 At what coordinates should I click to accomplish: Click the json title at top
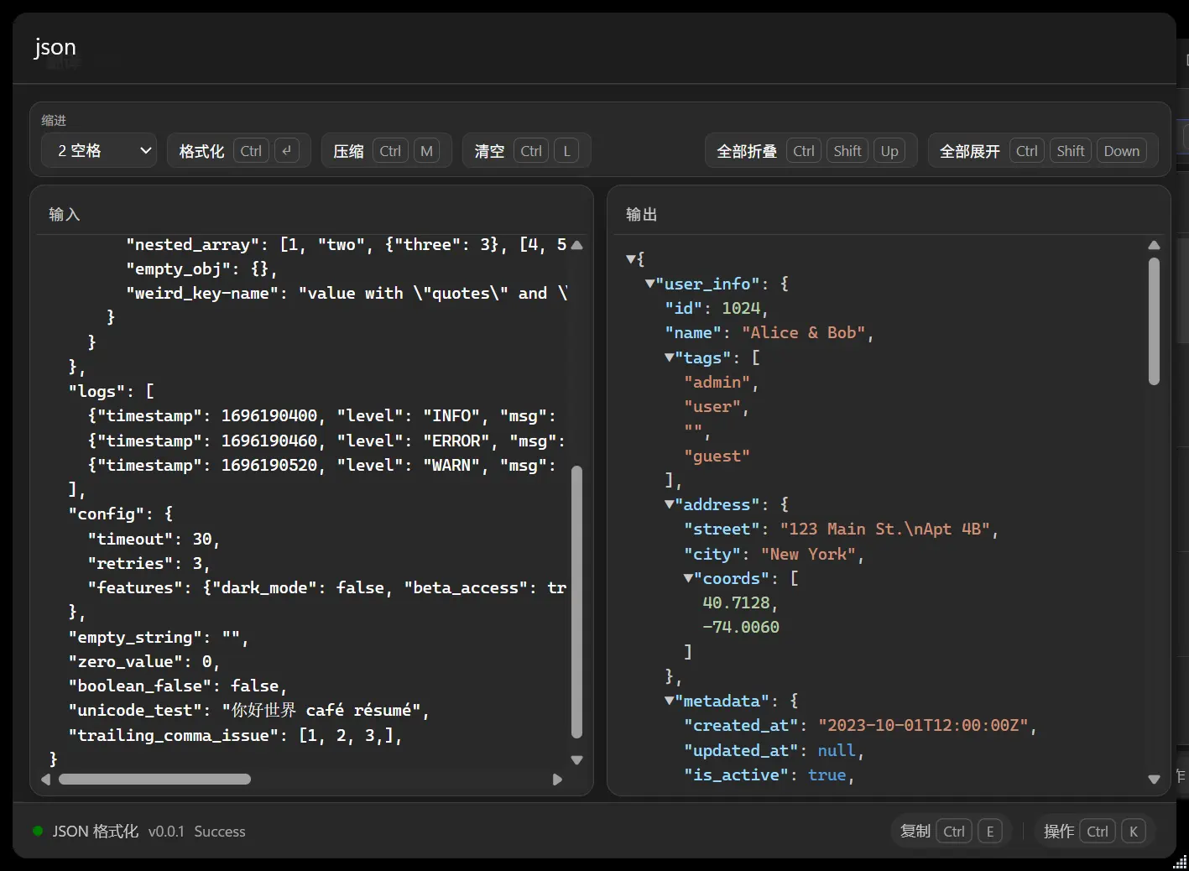click(x=55, y=47)
